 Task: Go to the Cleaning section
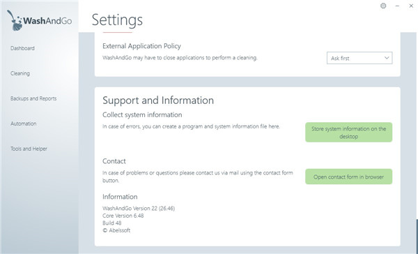pos(20,73)
